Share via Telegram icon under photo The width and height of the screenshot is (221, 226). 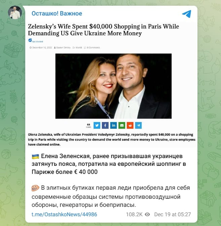[x=138, y=125]
